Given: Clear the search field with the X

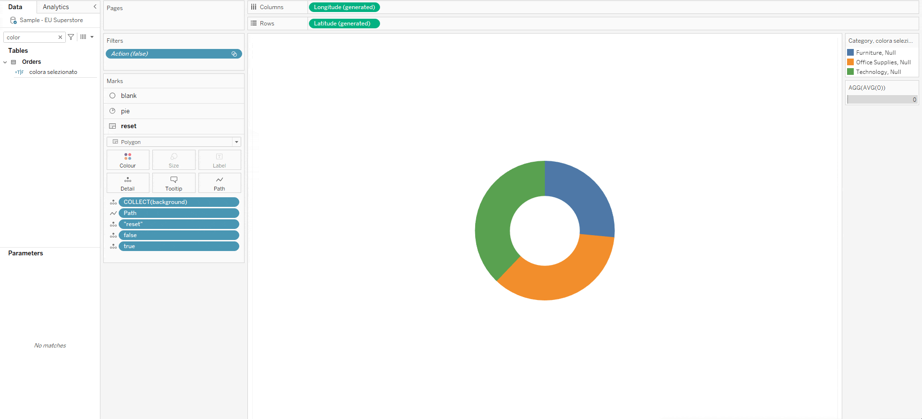Looking at the screenshot, I should click(60, 37).
